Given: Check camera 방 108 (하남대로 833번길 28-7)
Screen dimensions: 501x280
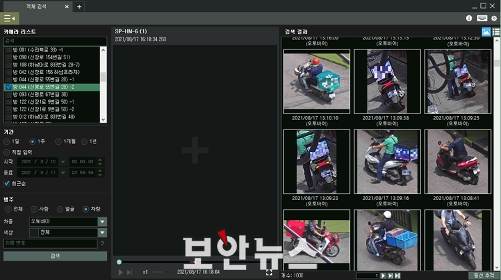Looking at the screenshot, I should click(8, 65).
